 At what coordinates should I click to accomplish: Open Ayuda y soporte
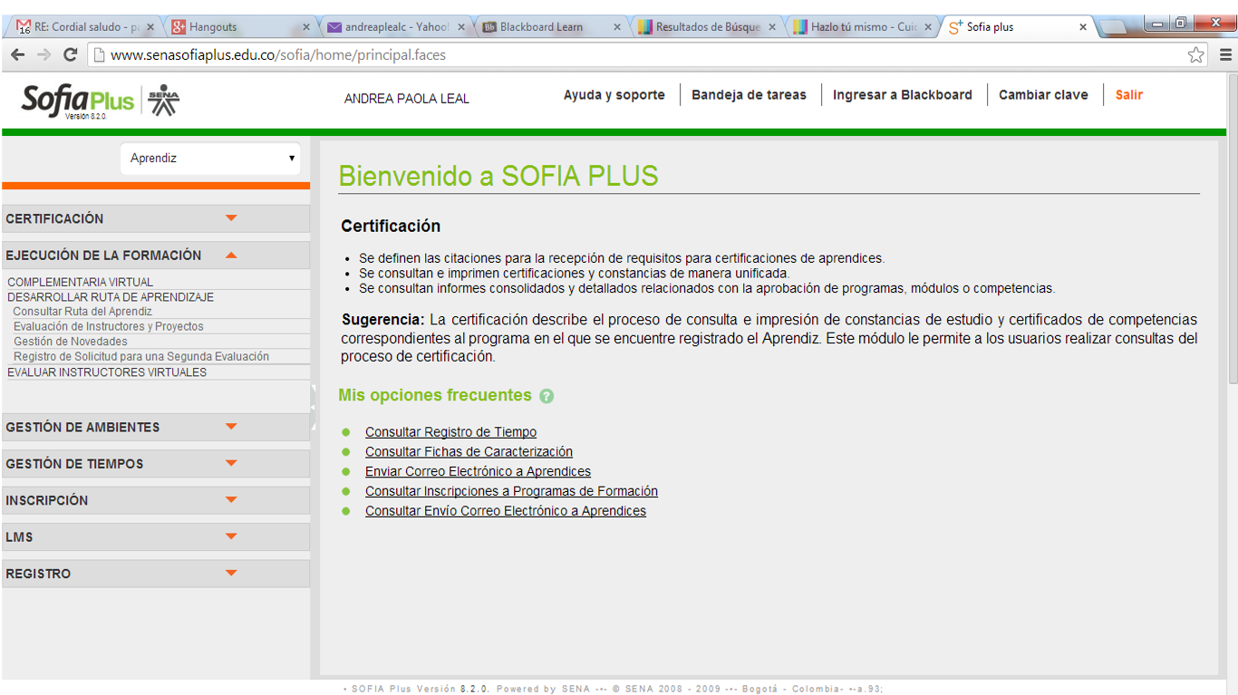coord(614,95)
